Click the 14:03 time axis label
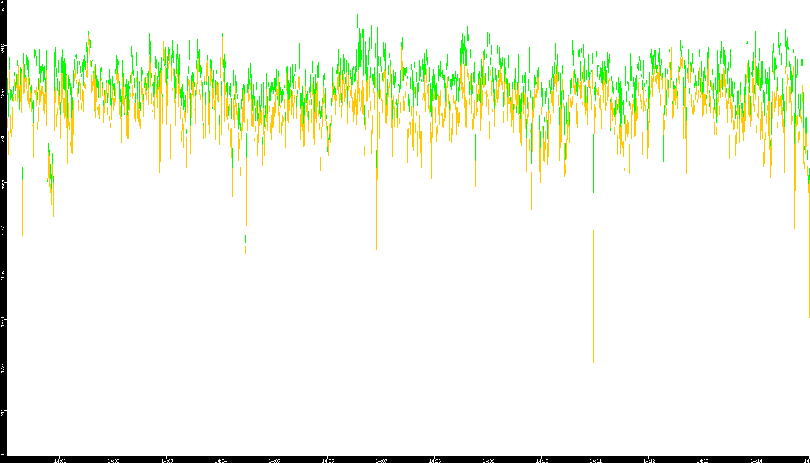 tap(167, 461)
